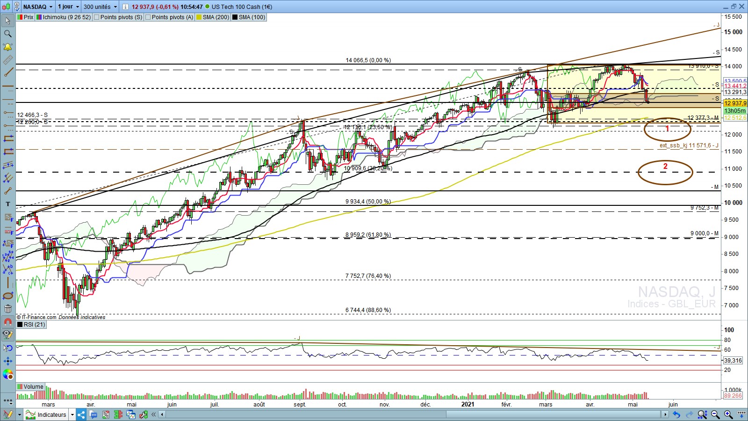
Task: Select the text annotation T tool
Action: (7, 204)
